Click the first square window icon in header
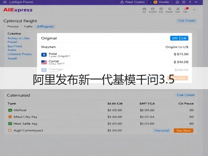Image resolution: width=208 pixels, height=156 pixels. tap(144, 9)
